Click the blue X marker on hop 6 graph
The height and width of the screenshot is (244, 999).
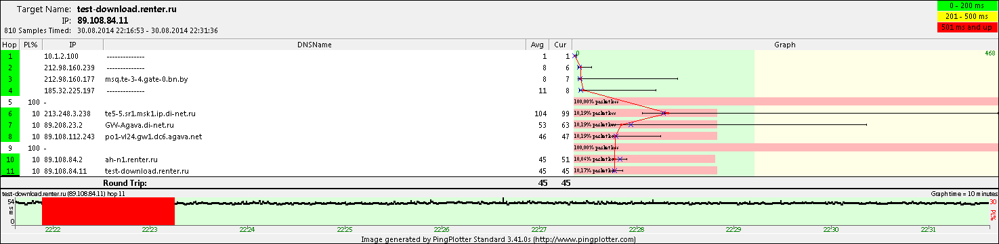664,113
